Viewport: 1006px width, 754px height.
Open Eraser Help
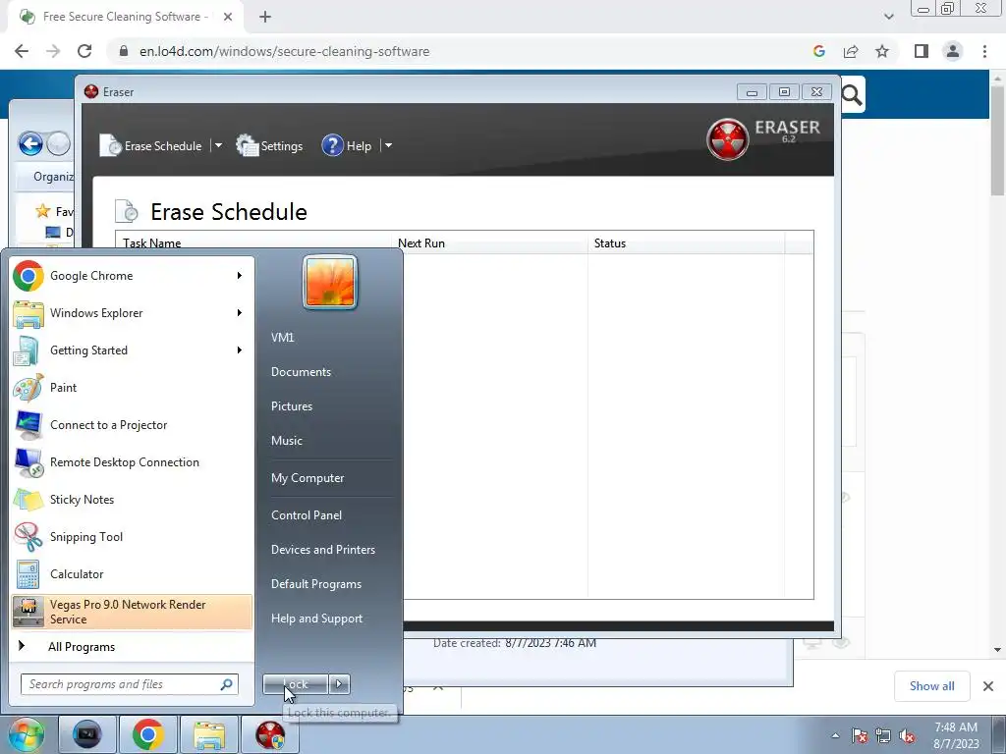[347, 146]
